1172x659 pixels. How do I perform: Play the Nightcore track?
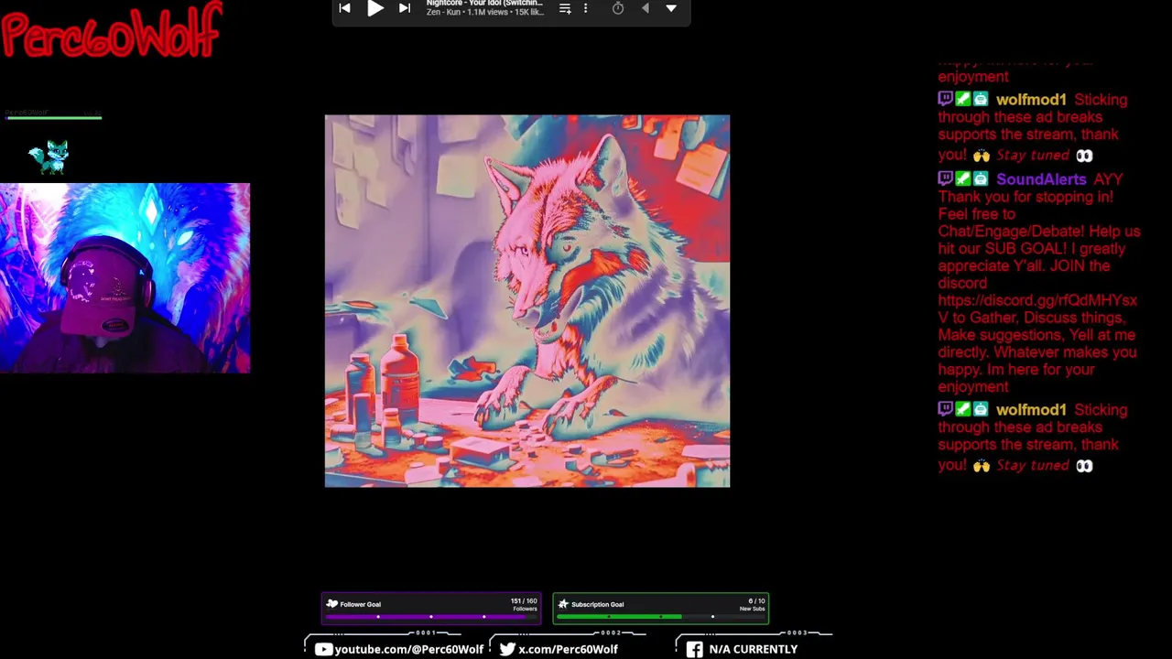[x=375, y=8]
